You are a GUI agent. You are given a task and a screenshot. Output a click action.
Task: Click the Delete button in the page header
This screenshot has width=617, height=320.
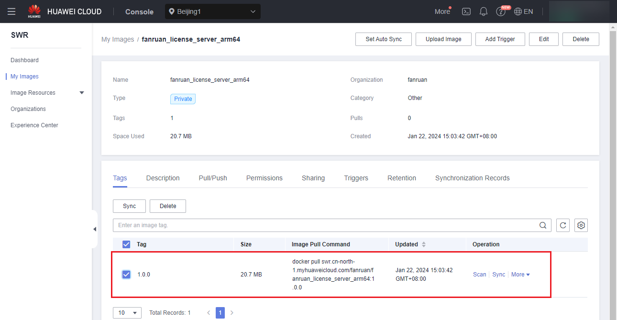[581, 39]
